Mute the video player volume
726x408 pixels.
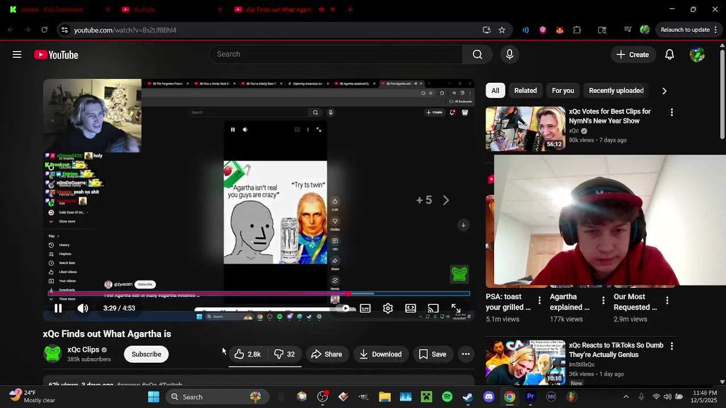tap(83, 308)
